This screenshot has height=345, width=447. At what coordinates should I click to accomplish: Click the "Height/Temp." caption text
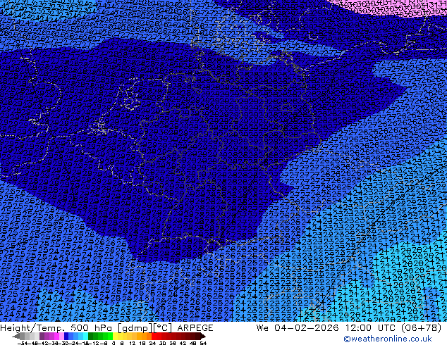pyautogui.click(x=32, y=327)
